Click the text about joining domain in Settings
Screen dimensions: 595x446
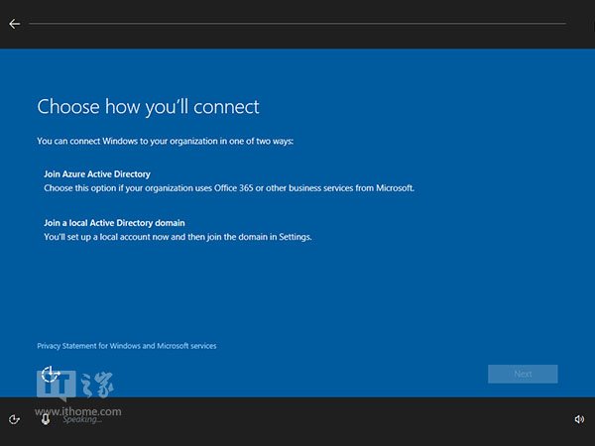tap(178, 237)
